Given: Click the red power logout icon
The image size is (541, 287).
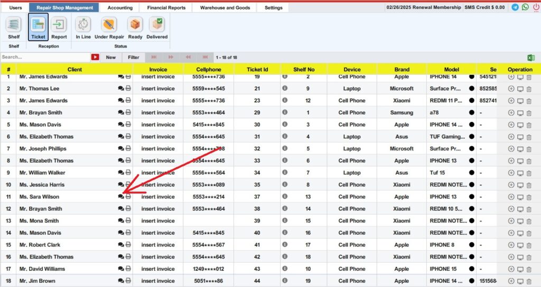Looking at the screenshot, I should (x=536, y=7).
